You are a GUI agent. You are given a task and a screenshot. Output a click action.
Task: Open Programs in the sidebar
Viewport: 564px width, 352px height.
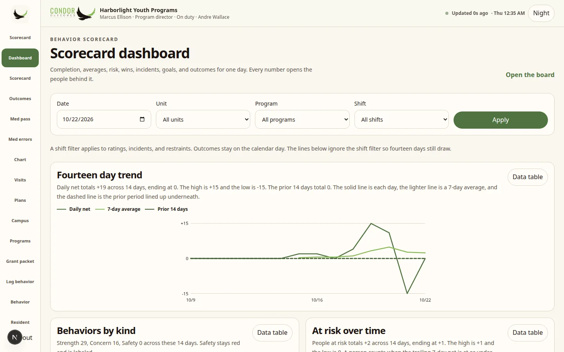[20, 241]
